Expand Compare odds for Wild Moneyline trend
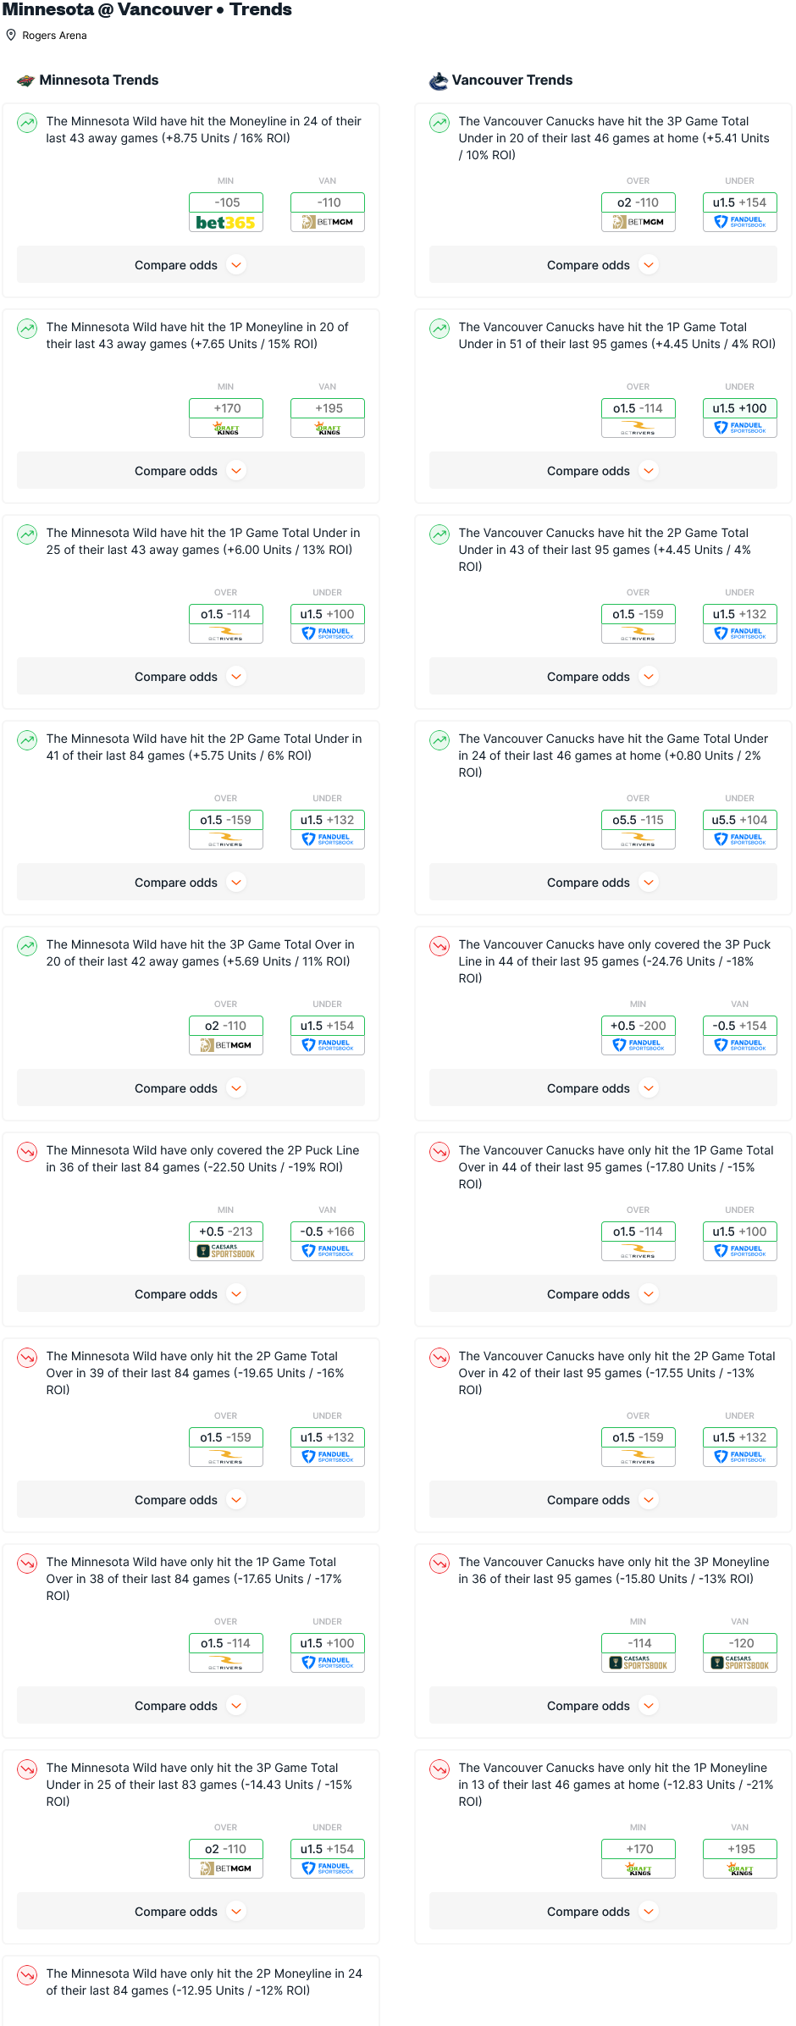The image size is (796, 2026). tap(191, 265)
